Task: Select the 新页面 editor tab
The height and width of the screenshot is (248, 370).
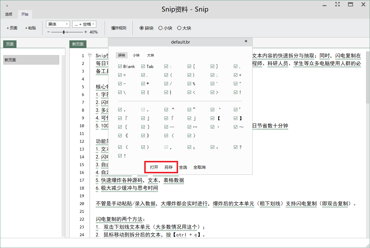Action: [x=78, y=44]
